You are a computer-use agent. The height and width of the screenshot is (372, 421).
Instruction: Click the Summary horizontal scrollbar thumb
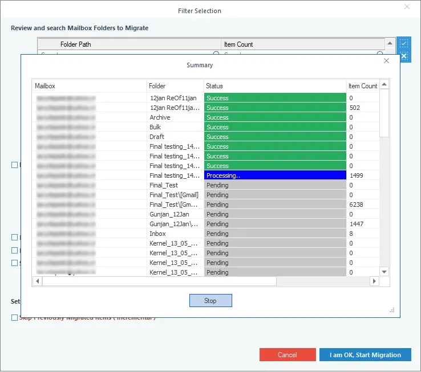pos(159,281)
